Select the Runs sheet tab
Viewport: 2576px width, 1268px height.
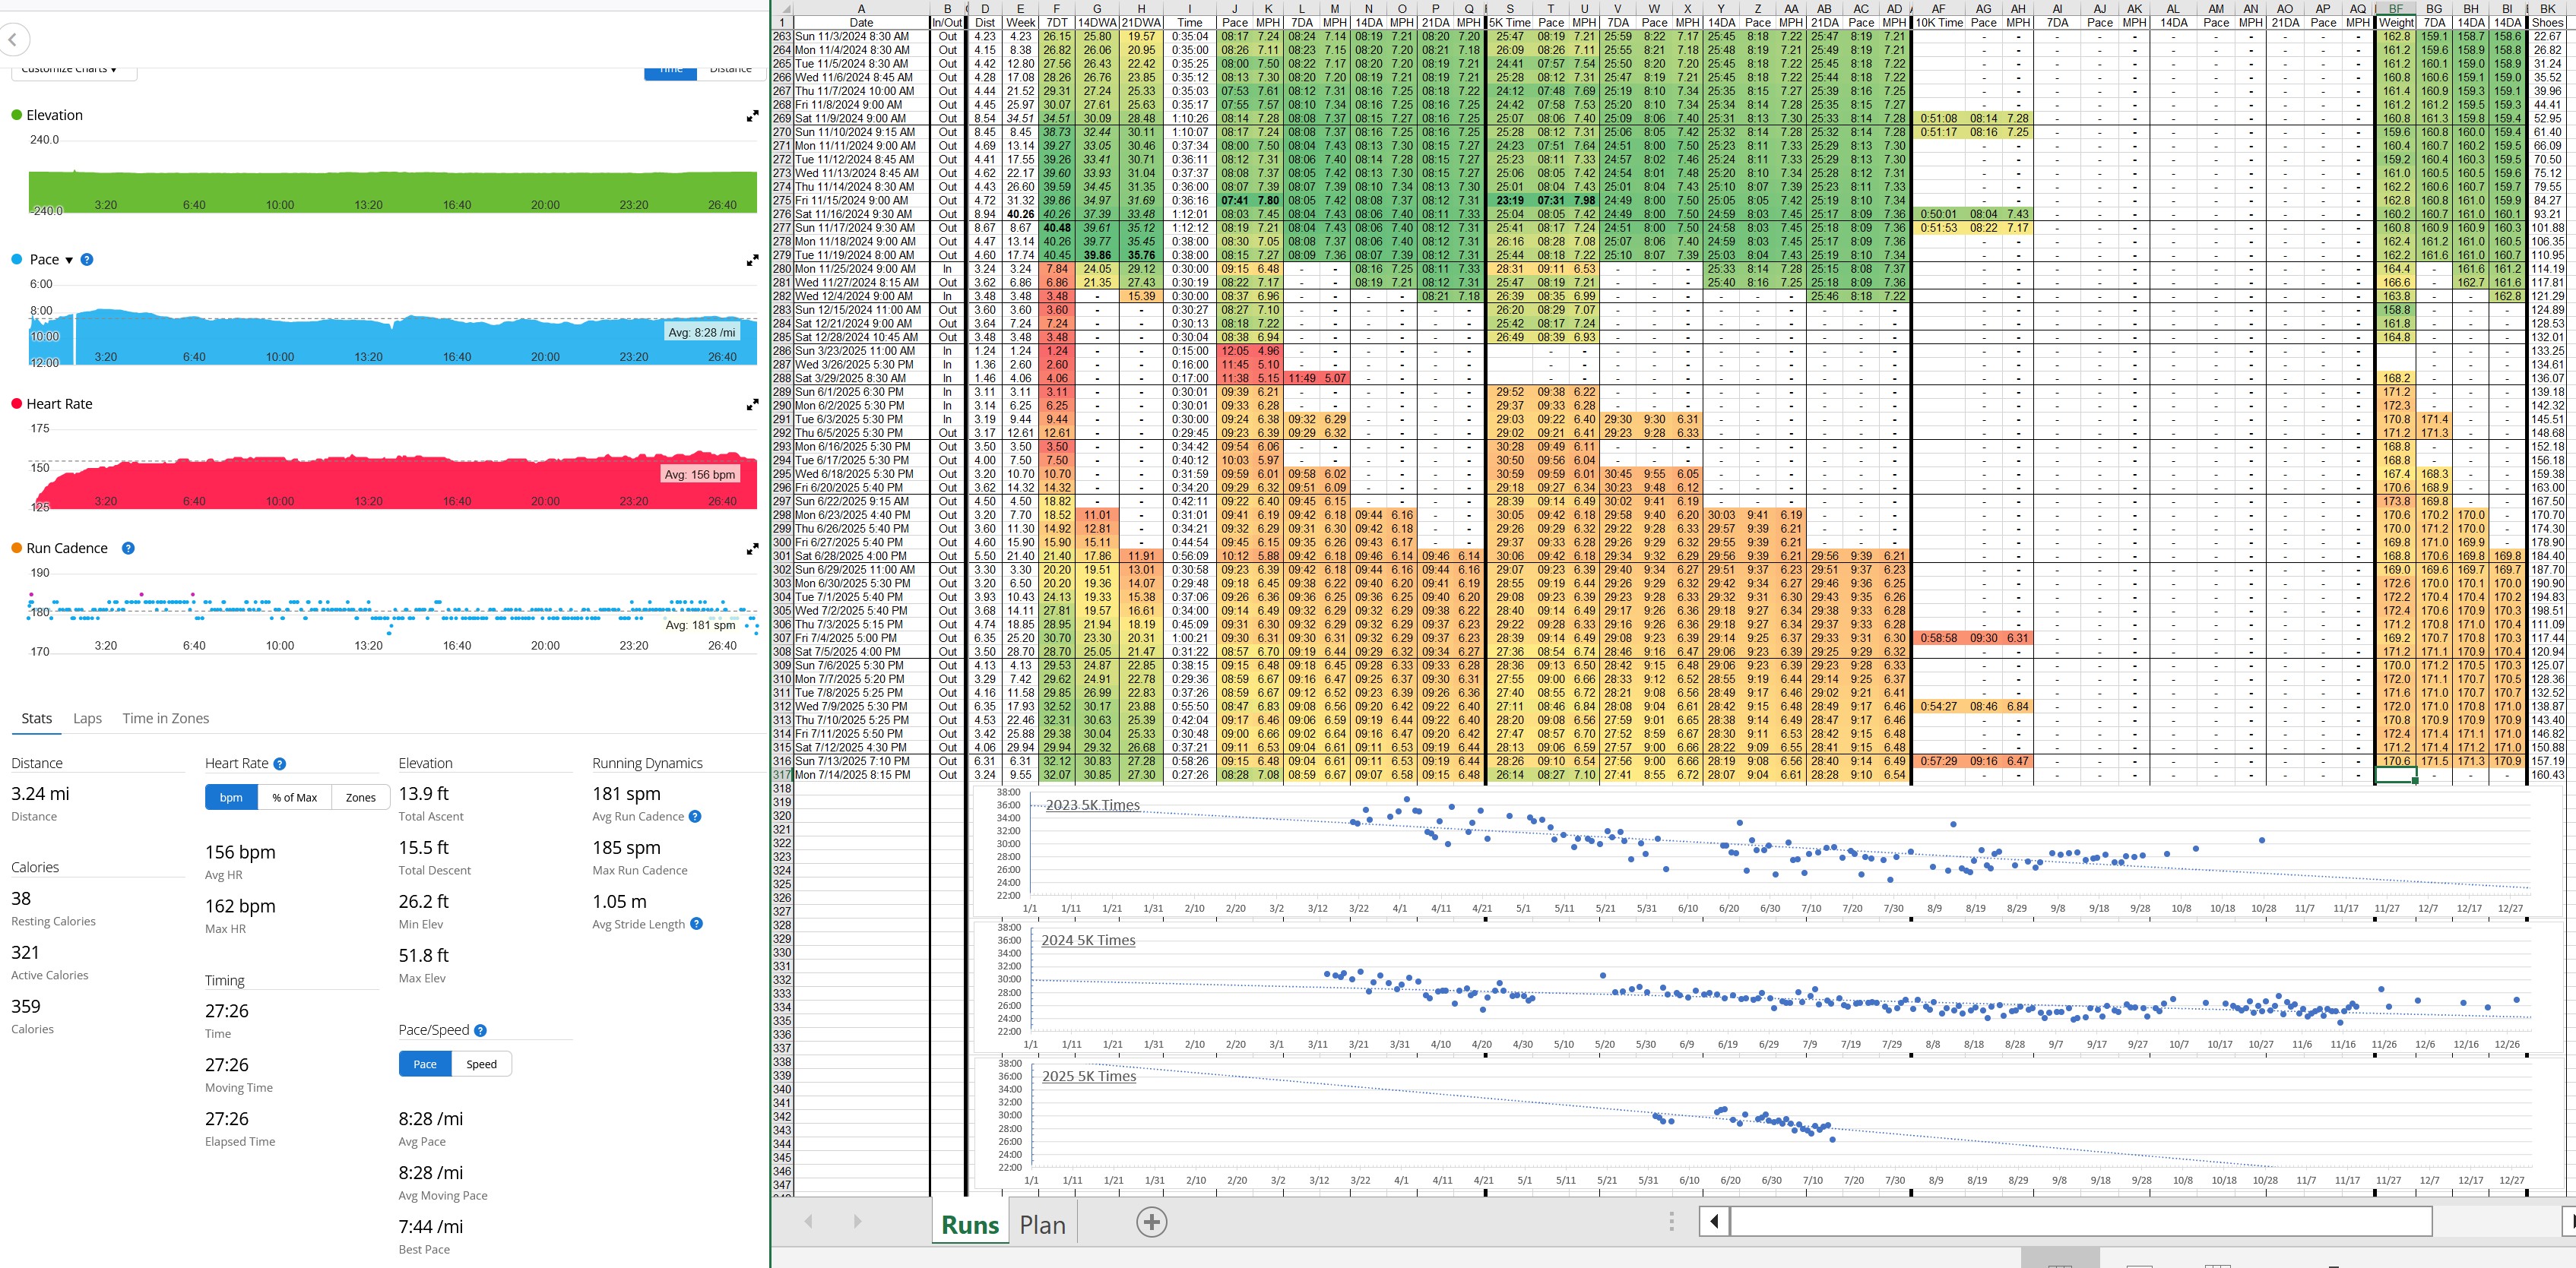pos(969,1225)
